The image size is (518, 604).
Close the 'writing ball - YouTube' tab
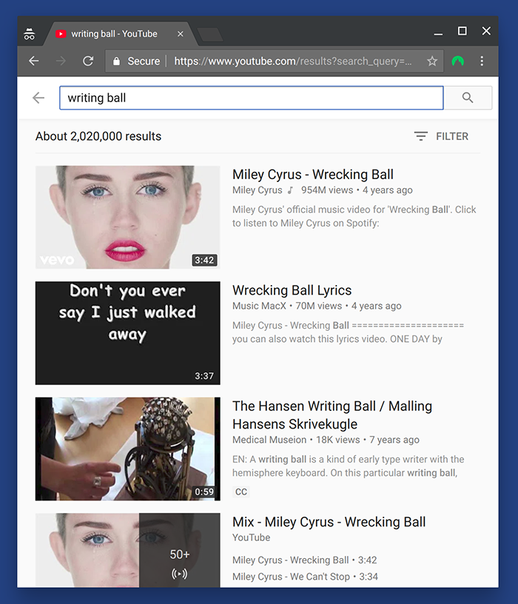click(181, 34)
